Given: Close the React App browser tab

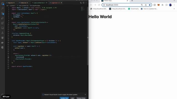Looking at the screenshot, I should click(x=127, y=1).
